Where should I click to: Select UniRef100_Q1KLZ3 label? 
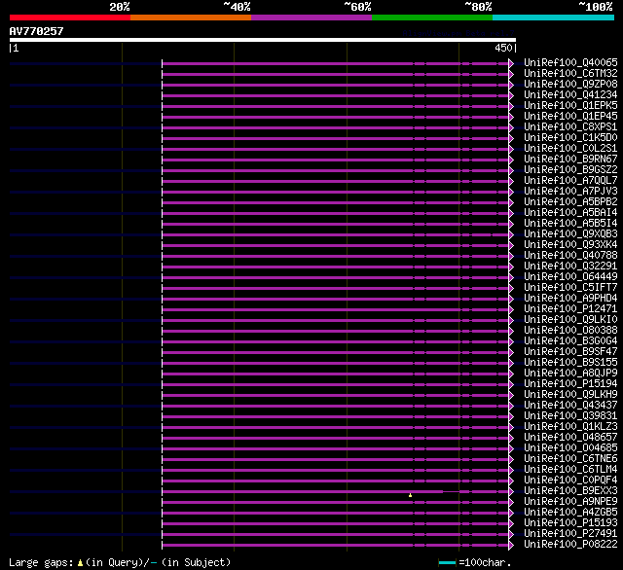pos(570,427)
